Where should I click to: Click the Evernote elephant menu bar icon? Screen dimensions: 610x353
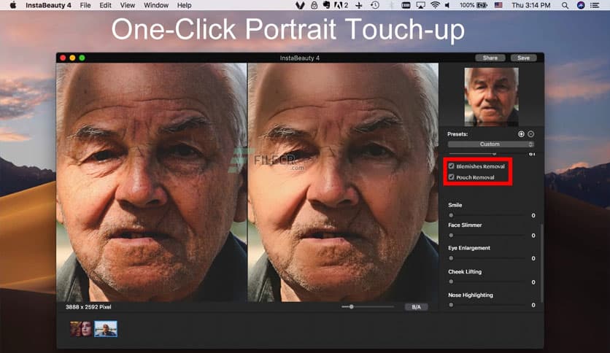(326, 5)
